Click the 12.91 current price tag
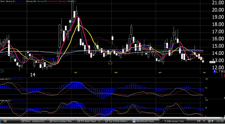 tap(212, 62)
